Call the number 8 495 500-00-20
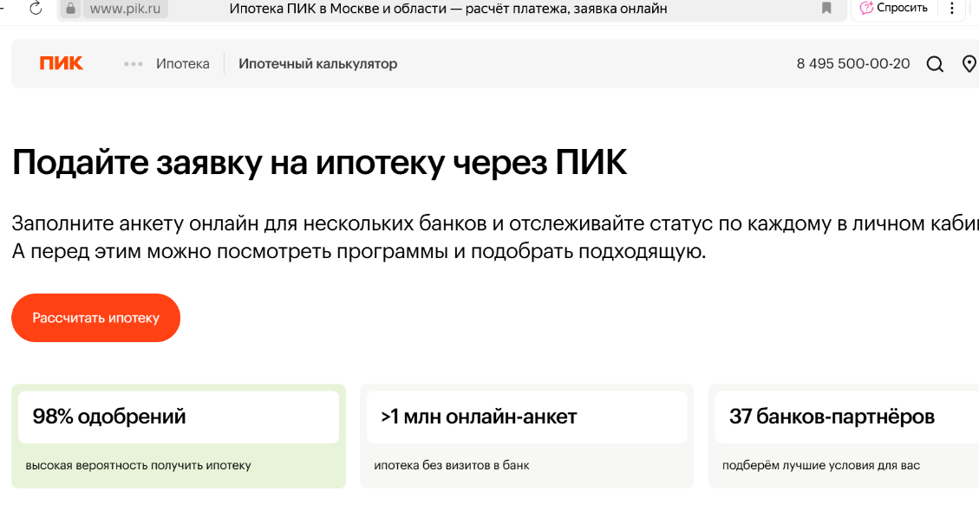Viewport: 979px width, 517px height. [853, 63]
